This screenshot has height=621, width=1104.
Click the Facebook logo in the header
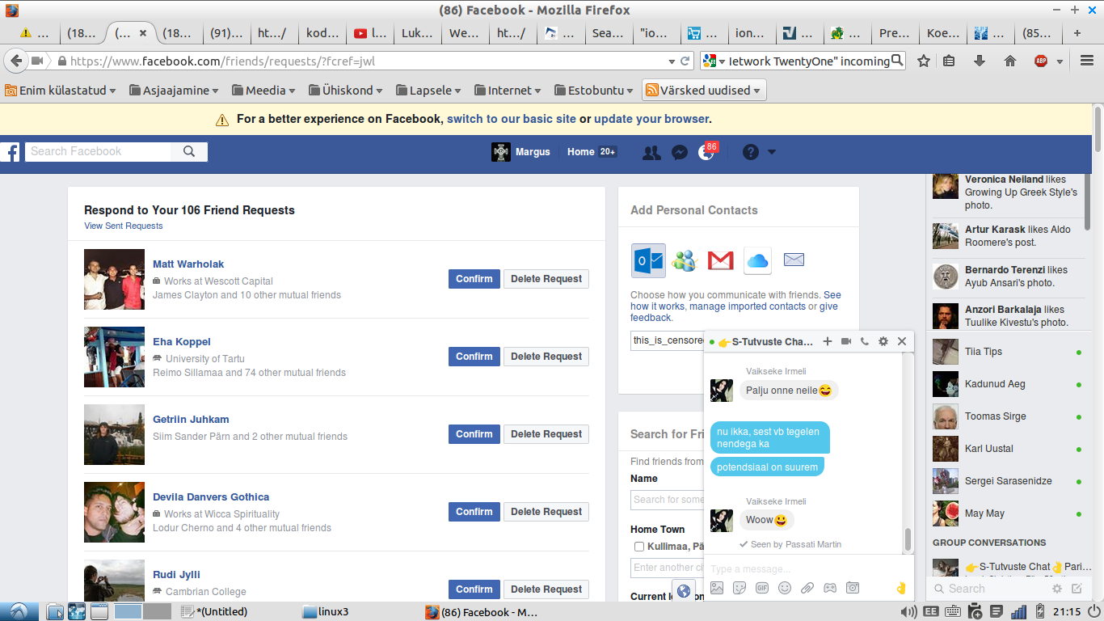[x=9, y=152]
